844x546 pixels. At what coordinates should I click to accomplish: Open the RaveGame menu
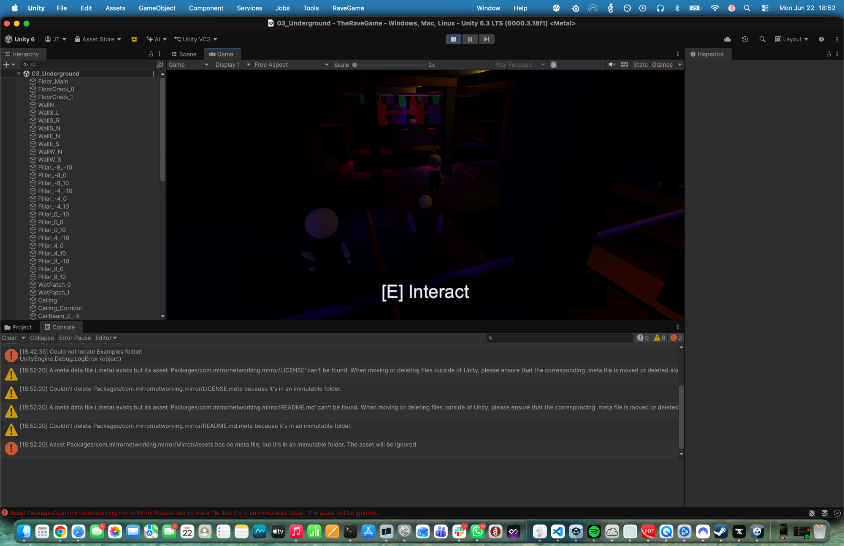click(348, 8)
